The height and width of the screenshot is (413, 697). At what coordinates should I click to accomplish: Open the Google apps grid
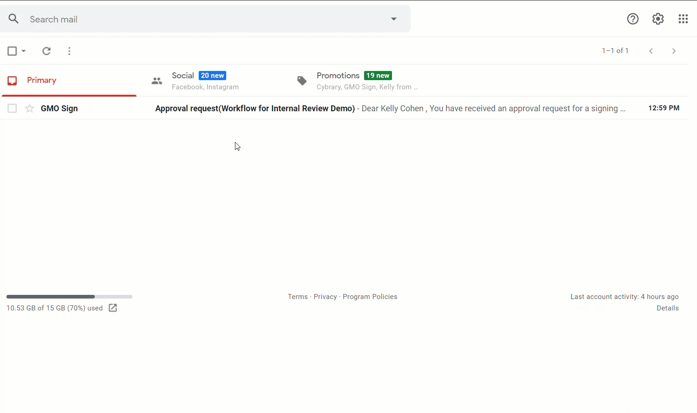683,19
